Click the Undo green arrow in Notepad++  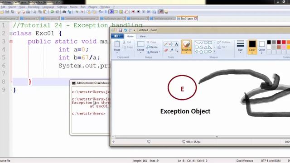point(52,12)
